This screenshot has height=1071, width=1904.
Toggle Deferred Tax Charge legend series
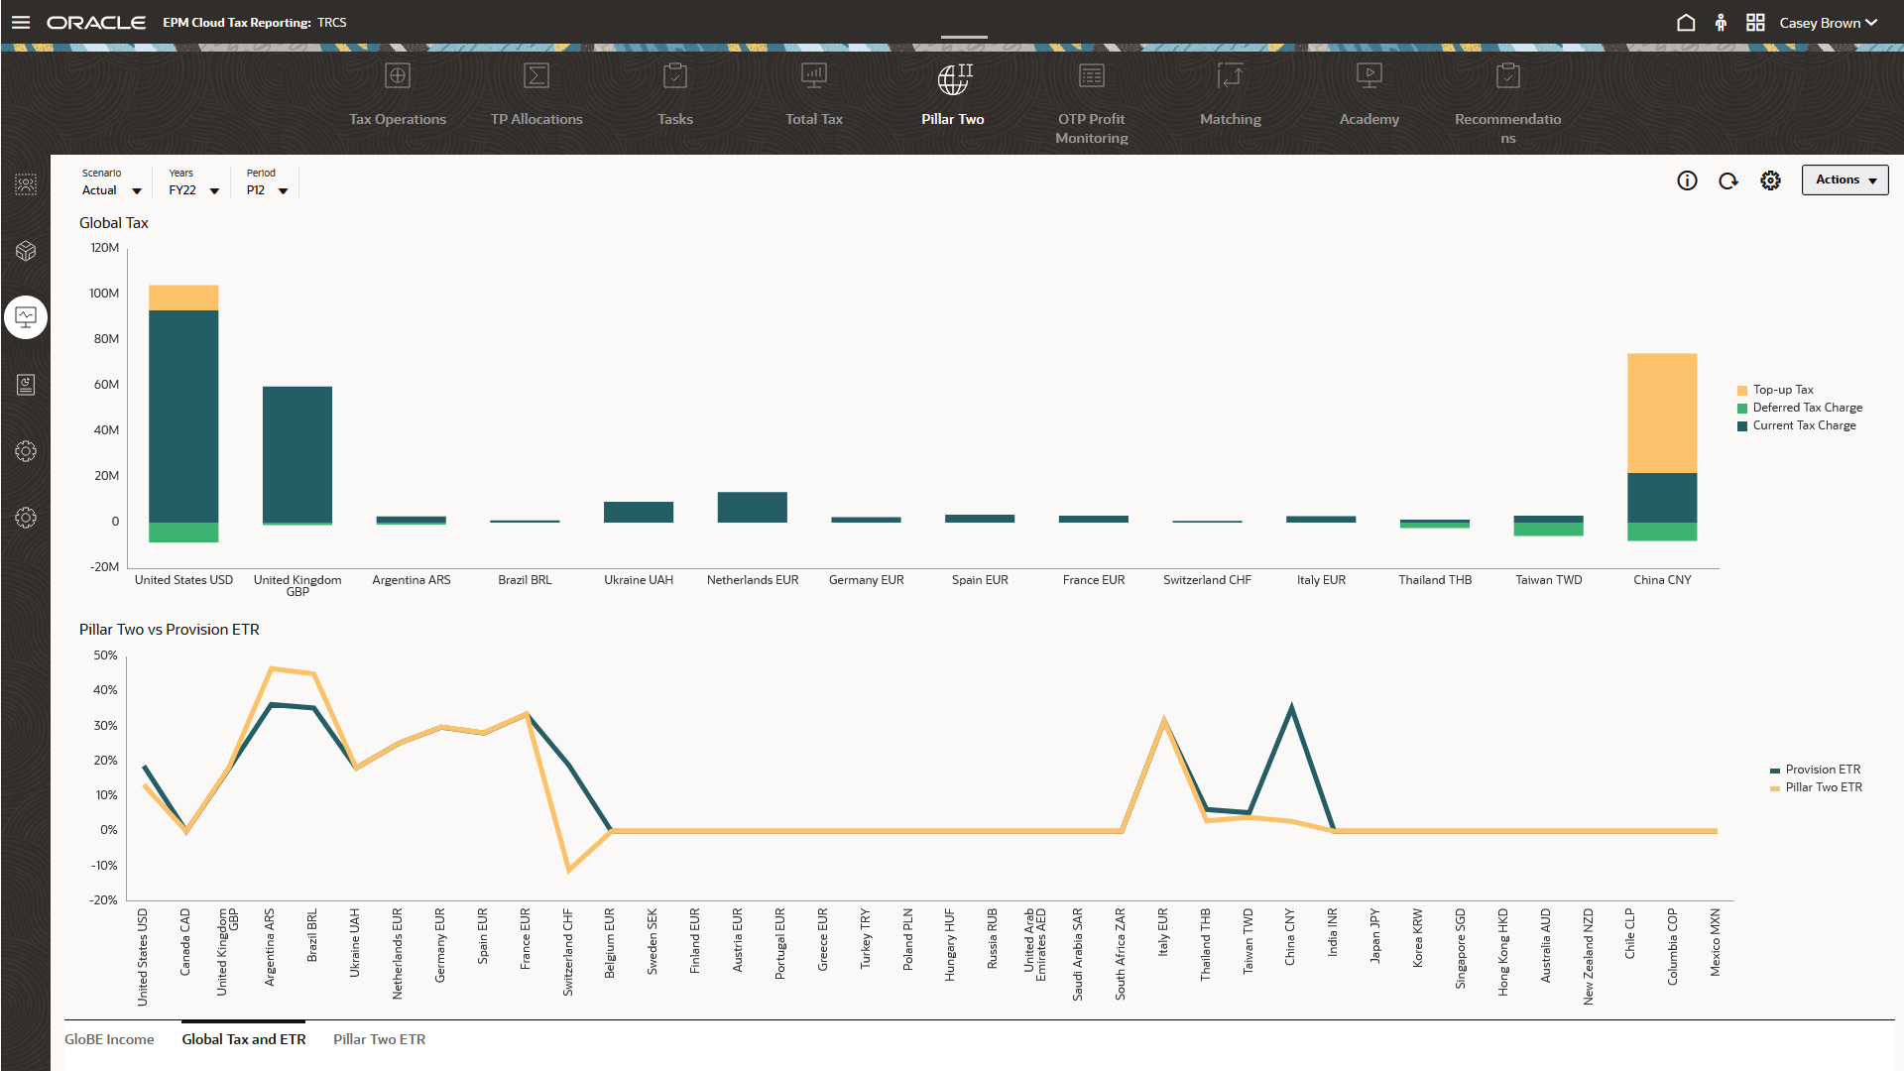(x=1806, y=408)
